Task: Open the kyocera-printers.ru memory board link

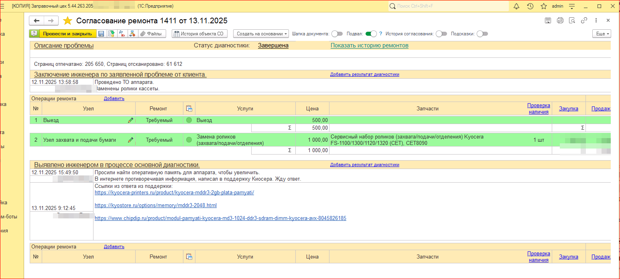Action: (174, 192)
